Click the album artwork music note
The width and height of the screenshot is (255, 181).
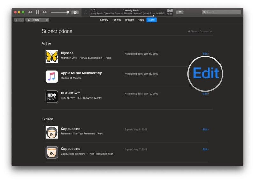pyautogui.click(x=85, y=12)
